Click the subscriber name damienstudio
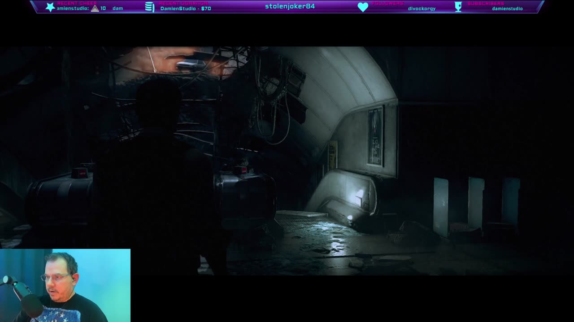Screen dimensions: 574x322 tap(507, 8)
